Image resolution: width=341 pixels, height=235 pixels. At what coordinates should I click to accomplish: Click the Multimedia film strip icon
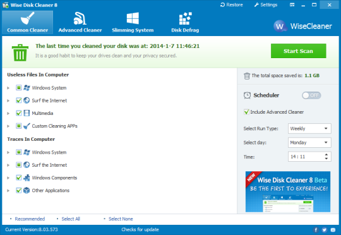coord(27,113)
